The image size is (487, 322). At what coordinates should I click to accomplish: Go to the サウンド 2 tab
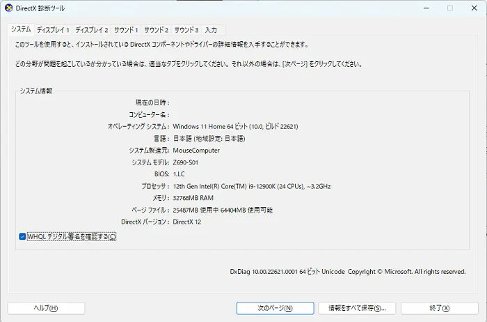157,30
